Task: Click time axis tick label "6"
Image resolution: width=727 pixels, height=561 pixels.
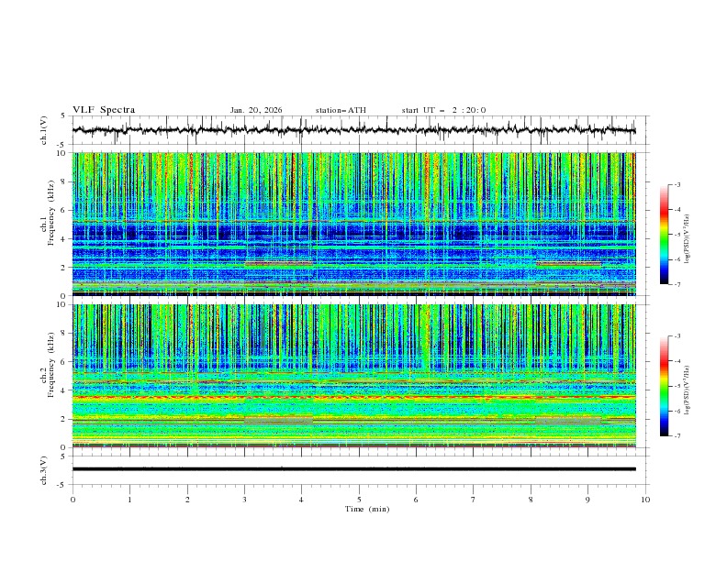Action: tap(416, 500)
